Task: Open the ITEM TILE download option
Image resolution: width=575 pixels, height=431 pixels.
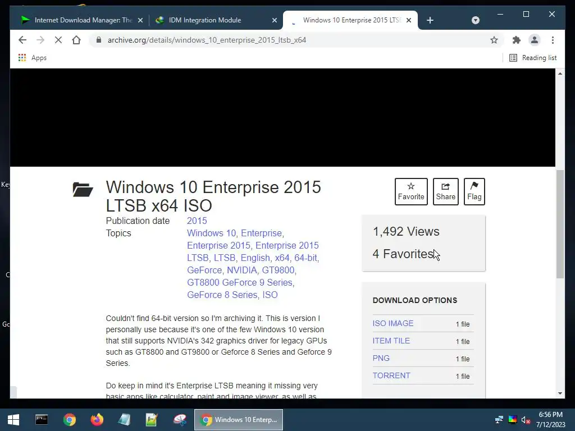Action: point(391,341)
